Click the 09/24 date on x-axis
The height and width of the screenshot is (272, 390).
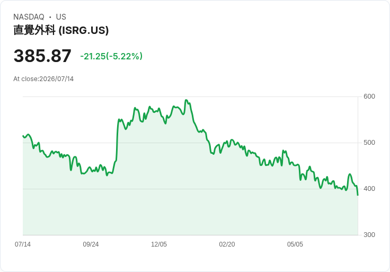[91, 244]
